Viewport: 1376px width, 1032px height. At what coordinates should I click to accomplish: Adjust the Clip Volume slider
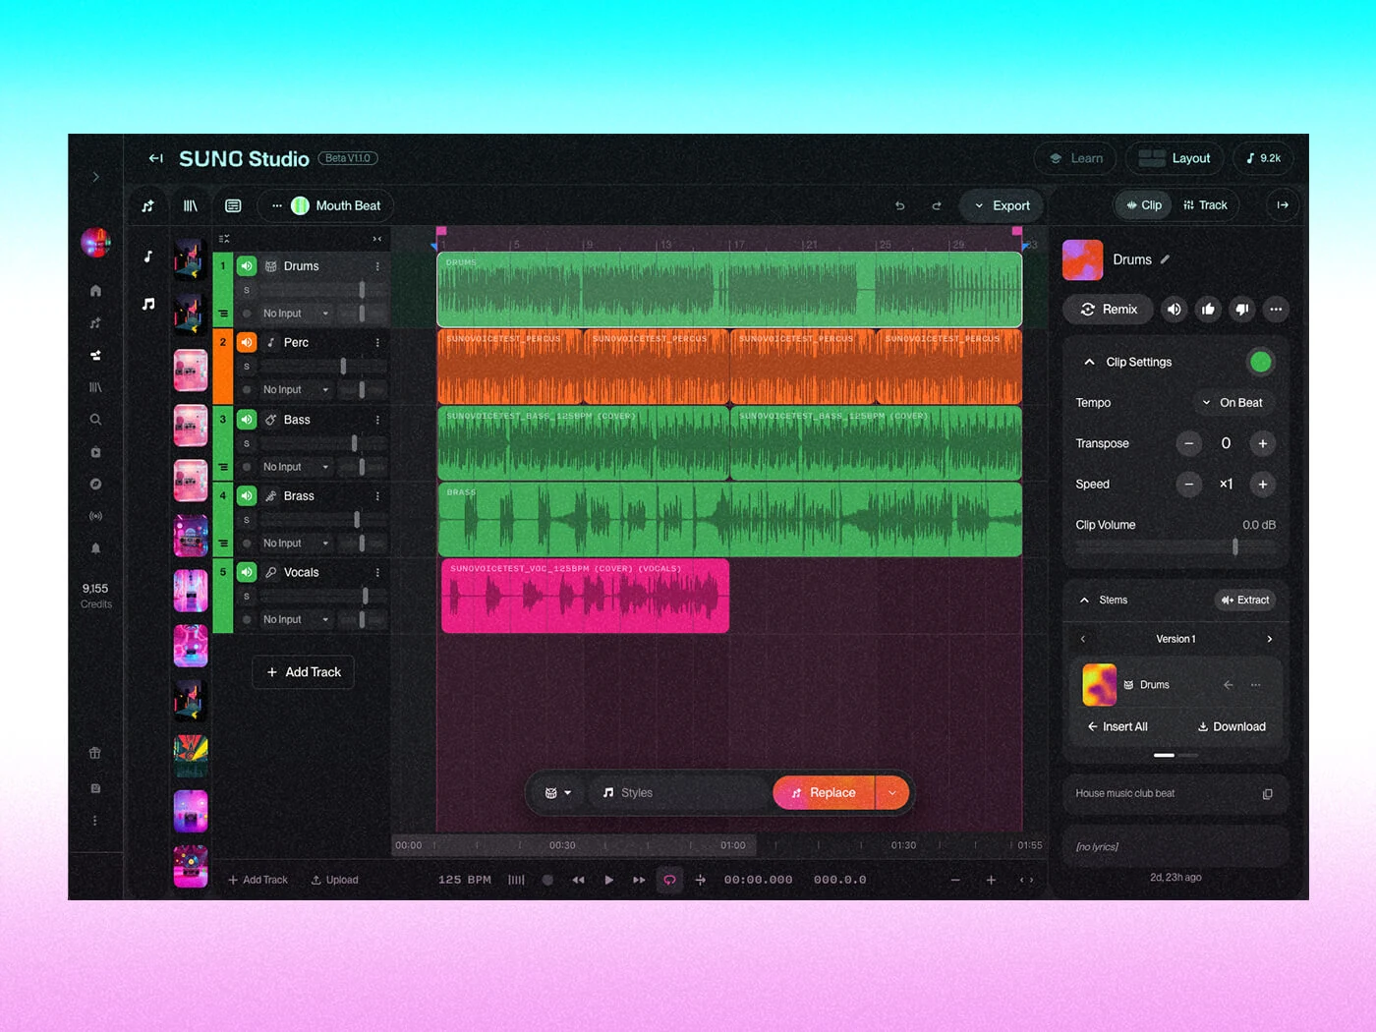[x=1175, y=547]
